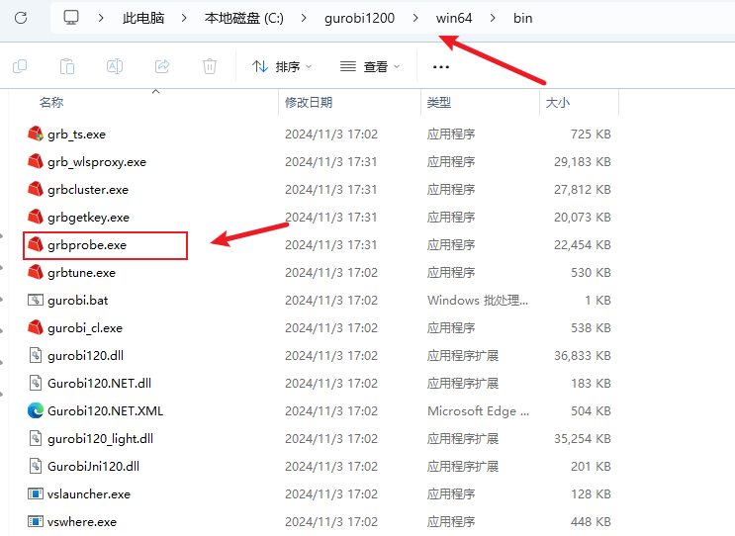Click the size value 35,254 KB
Screen dimensions: 735x536
[x=583, y=438]
